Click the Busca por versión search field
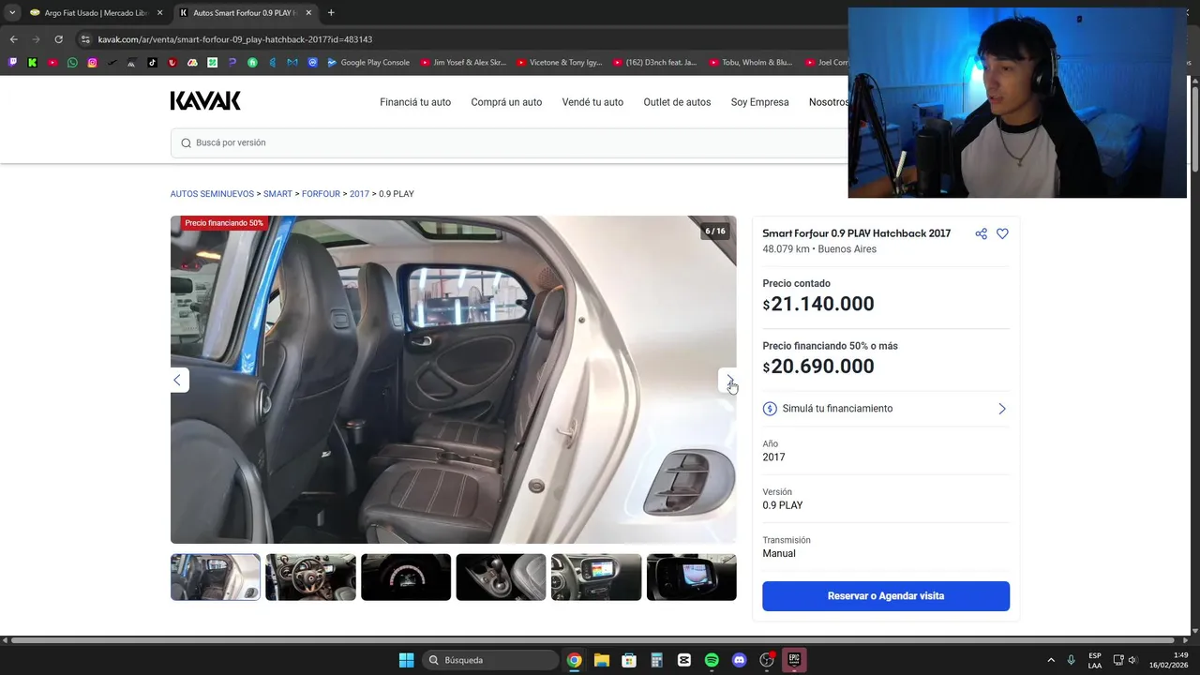The image size is (1200, 675). (x=511, y=143)
